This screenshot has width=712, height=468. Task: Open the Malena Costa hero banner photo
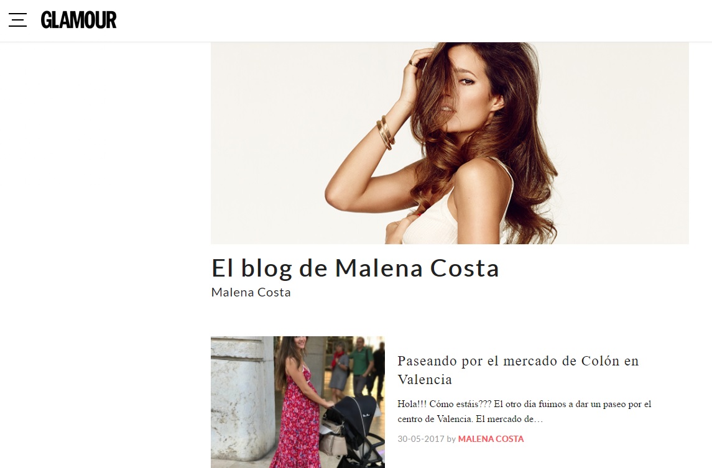[450, 143]
